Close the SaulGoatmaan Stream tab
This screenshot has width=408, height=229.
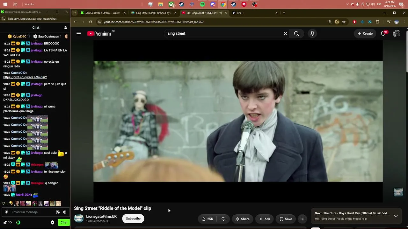125,13
